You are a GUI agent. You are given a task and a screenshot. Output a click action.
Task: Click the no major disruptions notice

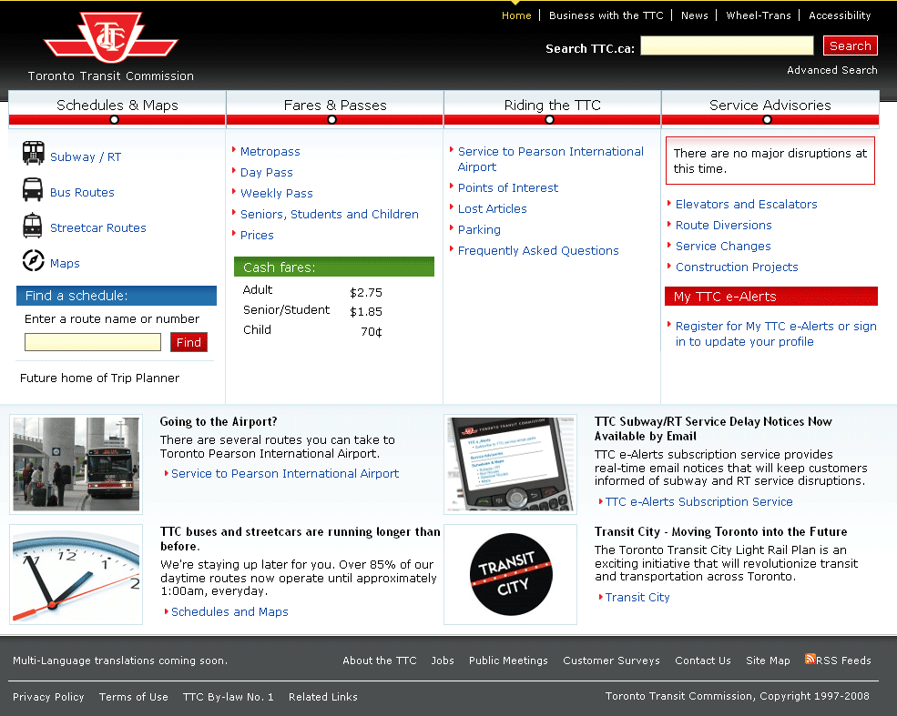tap(770, 160)
